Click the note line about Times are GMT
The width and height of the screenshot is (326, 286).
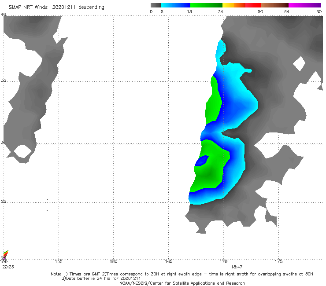tap(182, 274)
